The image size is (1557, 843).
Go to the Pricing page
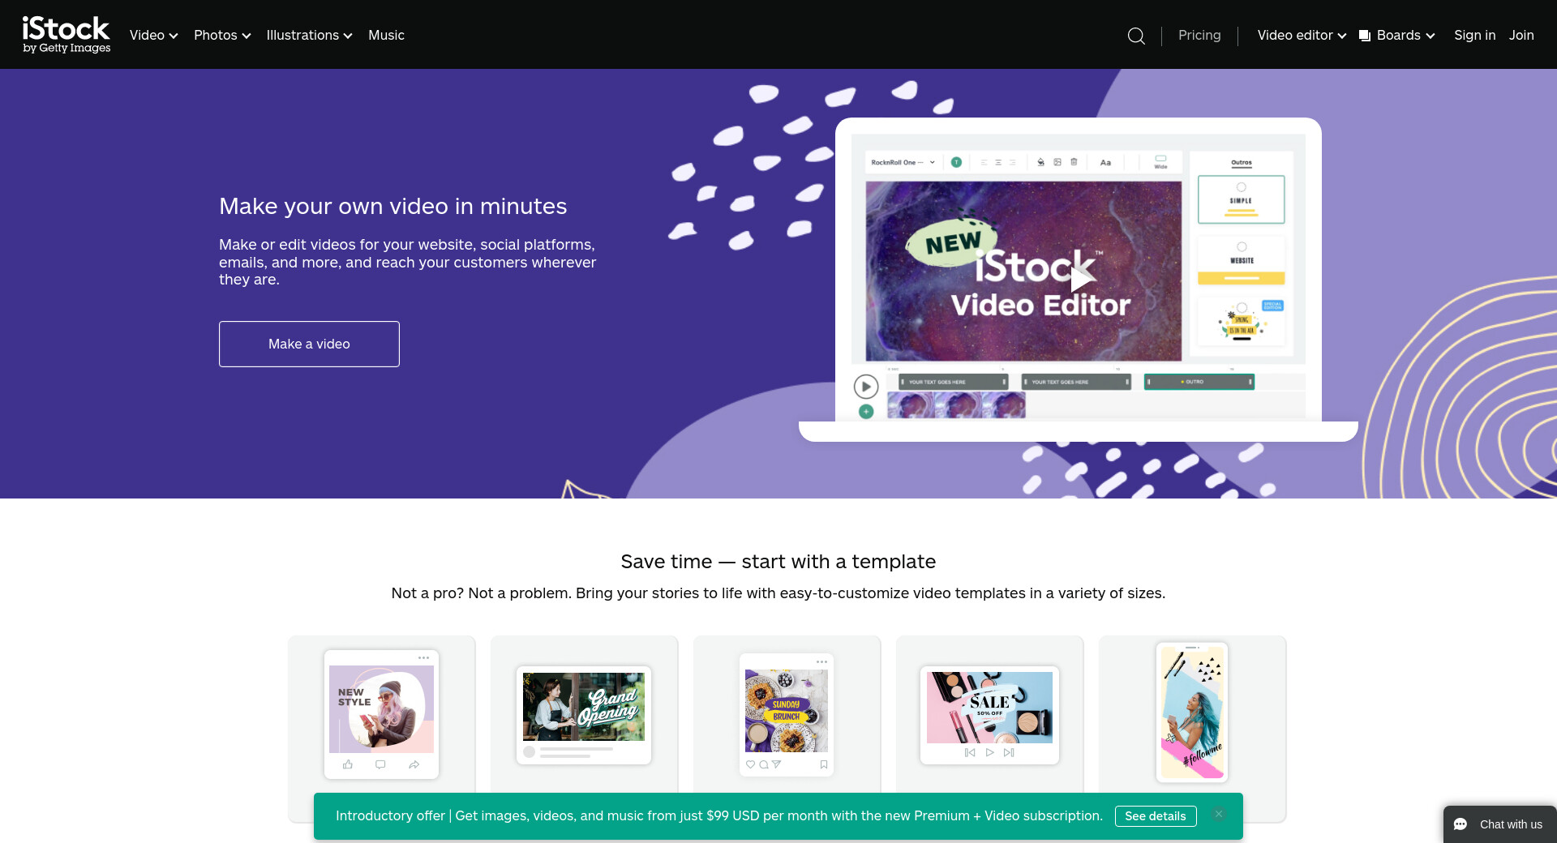(x=1199, y=36)
